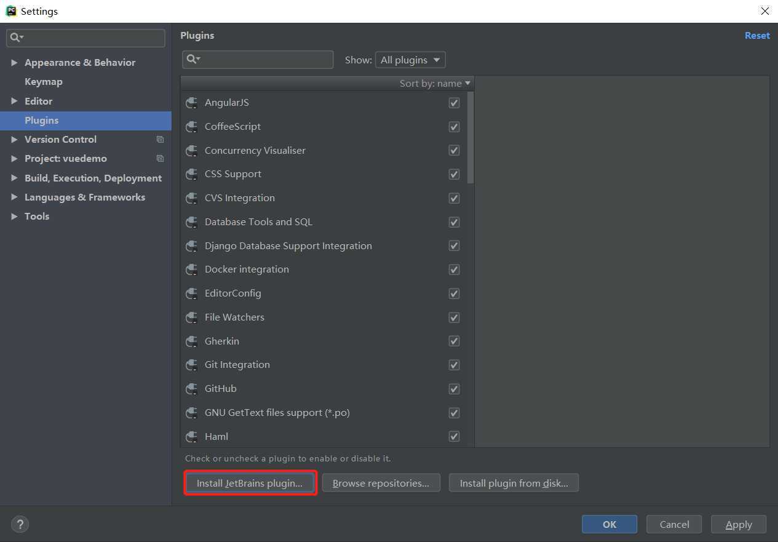Click the plugin list vertical scrollbar
The image size is (778, 542).
tap(470, 137)
